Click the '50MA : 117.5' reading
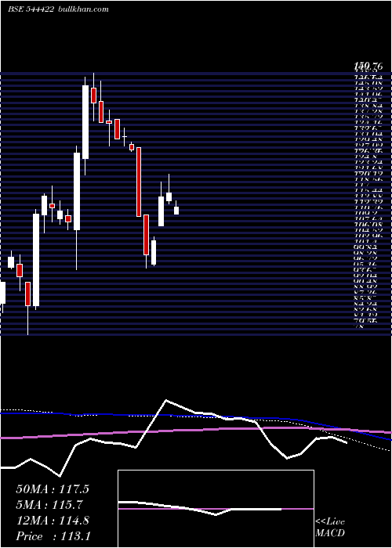 pos(53,489)
